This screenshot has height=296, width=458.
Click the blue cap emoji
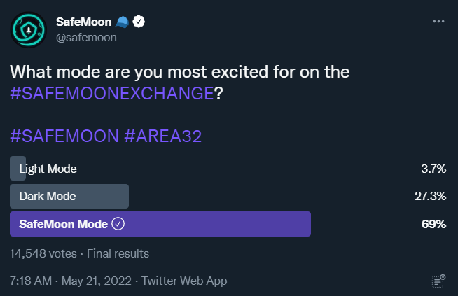click(122, 22)
